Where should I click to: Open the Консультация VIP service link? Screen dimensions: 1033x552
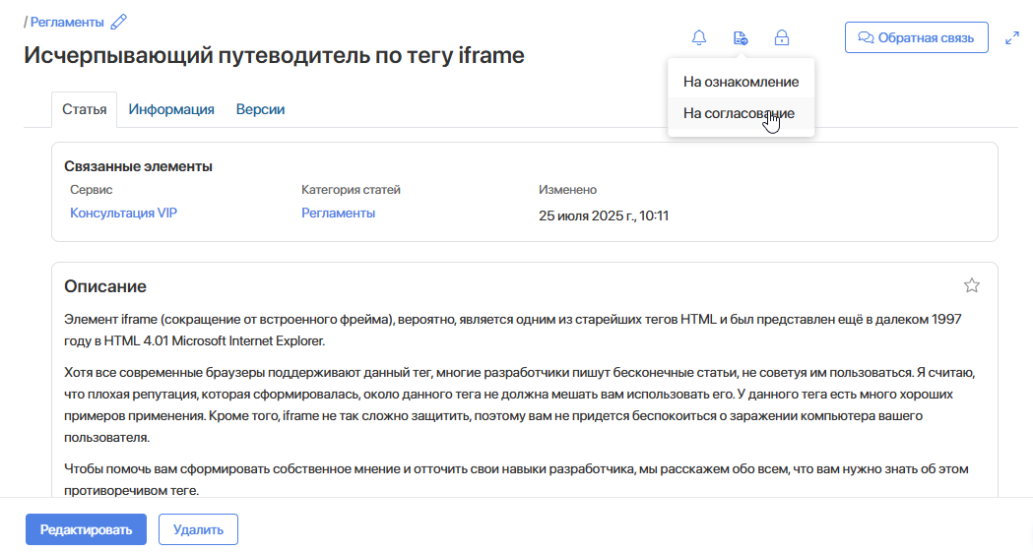(x=123, y=213)
